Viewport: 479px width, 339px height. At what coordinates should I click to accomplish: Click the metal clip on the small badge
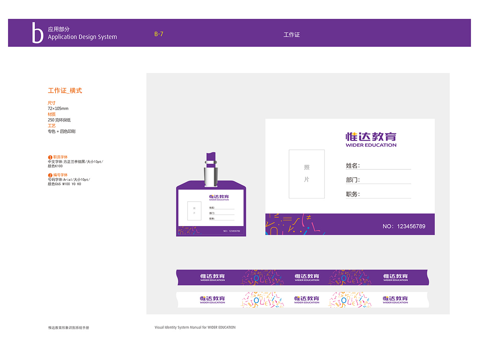211,174
